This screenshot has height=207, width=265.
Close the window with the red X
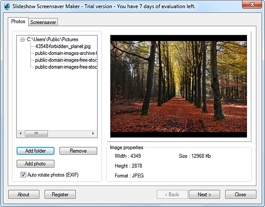[252, 4]
